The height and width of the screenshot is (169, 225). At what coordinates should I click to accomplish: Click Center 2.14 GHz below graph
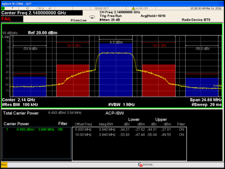(18, 100)
